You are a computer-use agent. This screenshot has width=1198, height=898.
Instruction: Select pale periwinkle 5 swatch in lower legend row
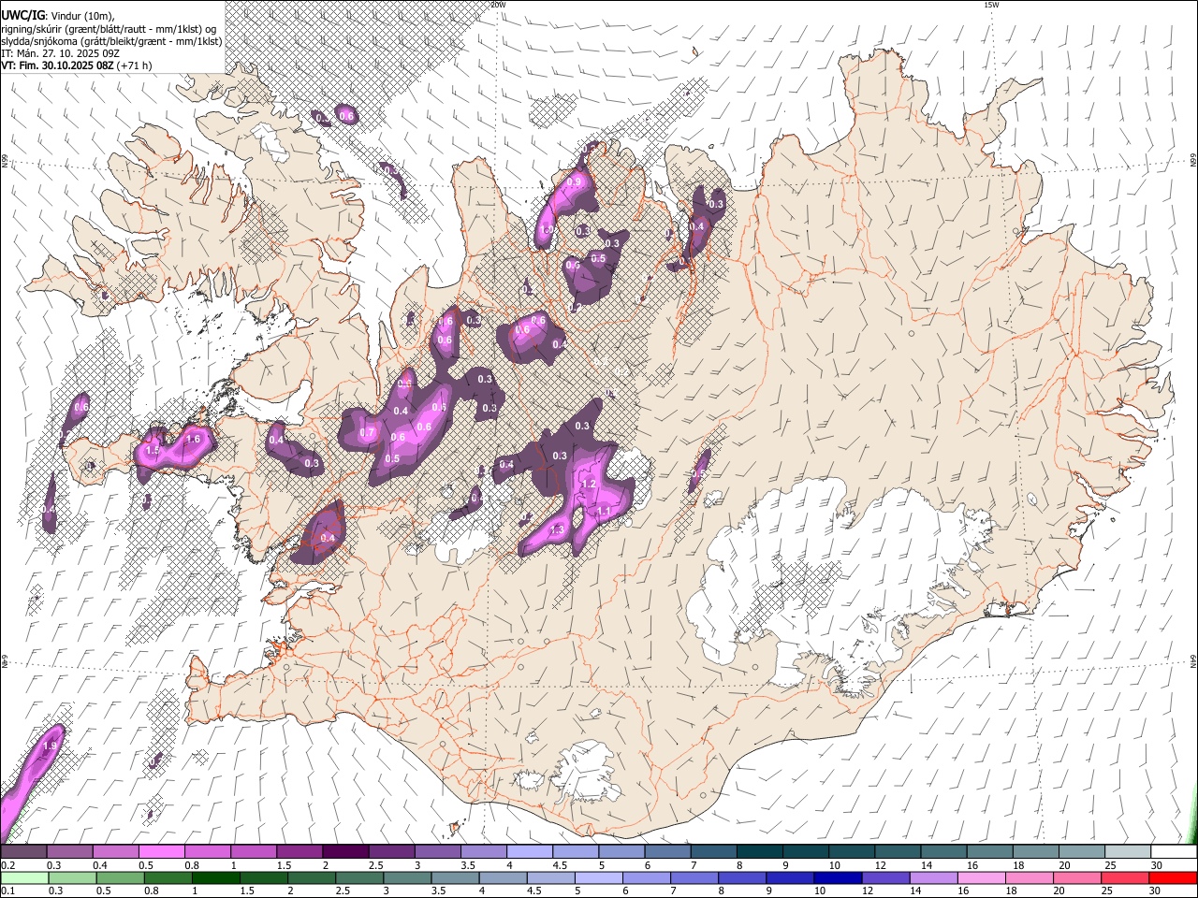point(597,877)
